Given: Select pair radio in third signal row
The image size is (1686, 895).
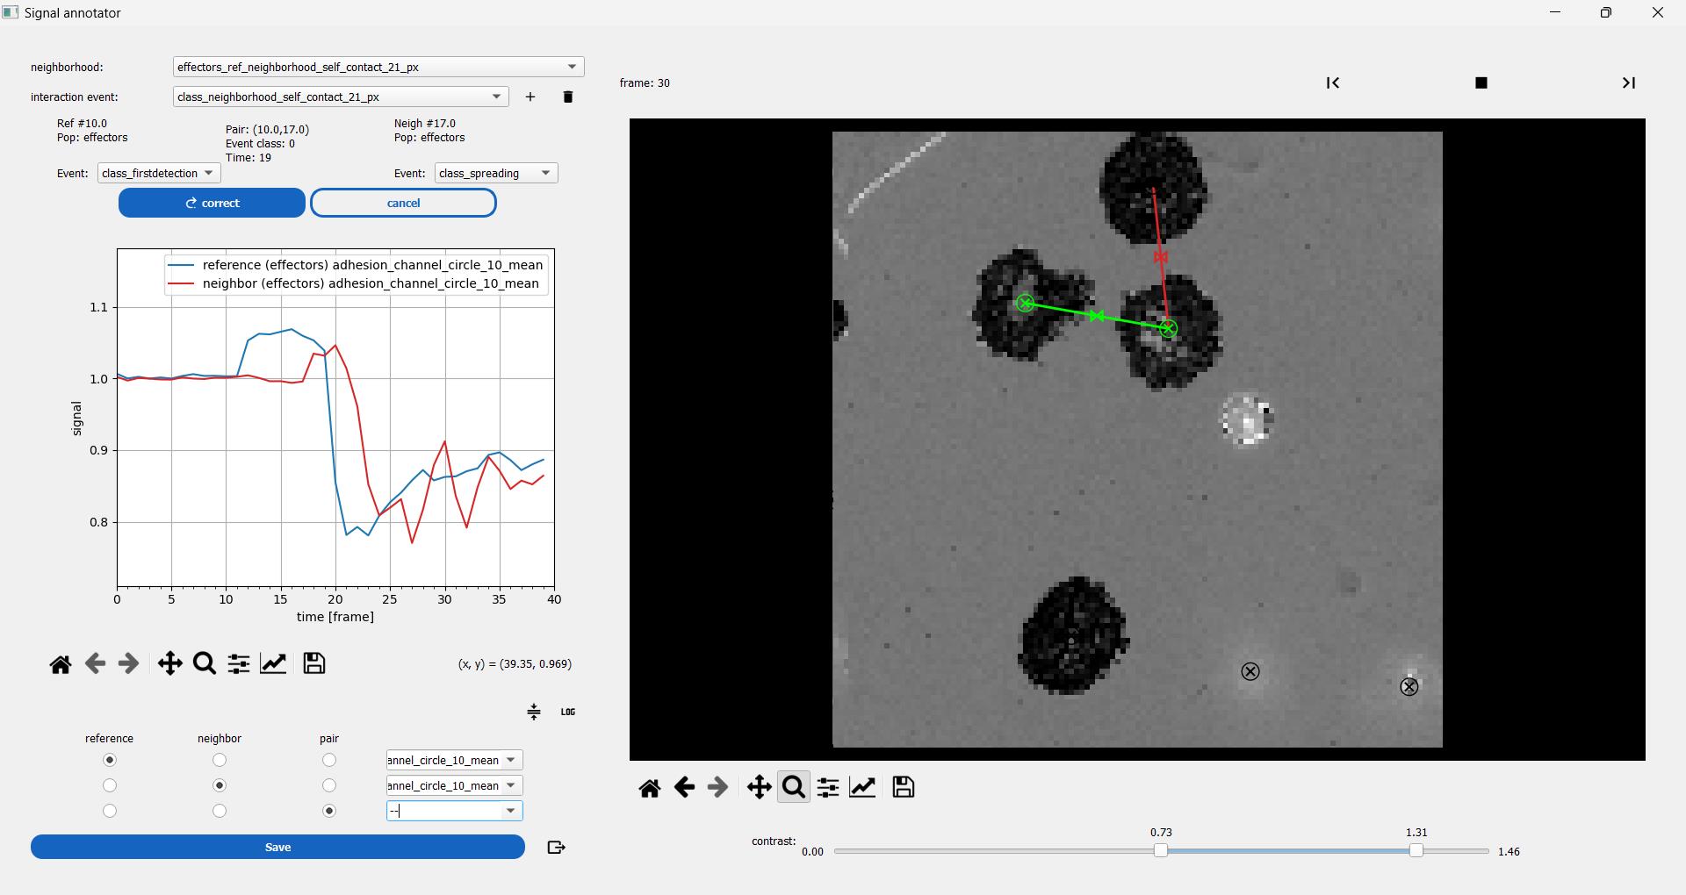Looking at the screenshot, I should pos(329,811).
